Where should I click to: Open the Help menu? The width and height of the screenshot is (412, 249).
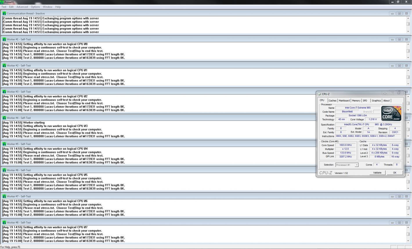pos(58,7)
